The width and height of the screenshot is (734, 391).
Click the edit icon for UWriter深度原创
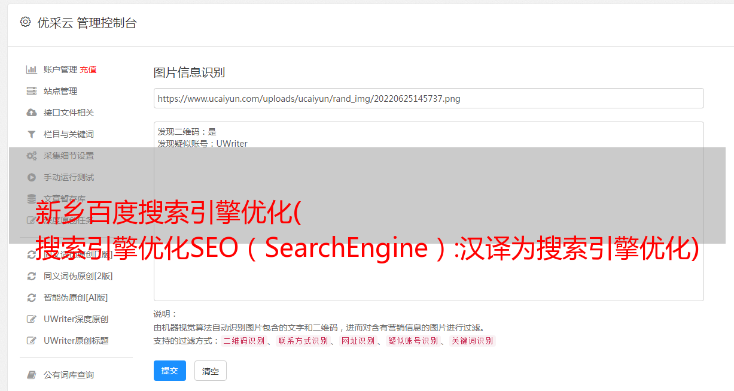click(x=32, y=319)
